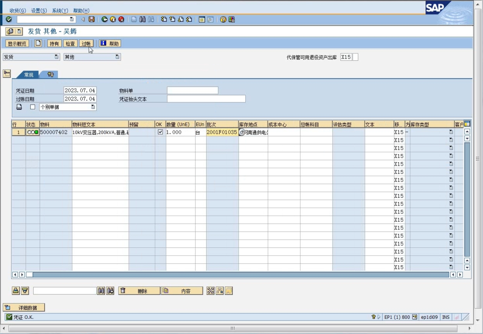Click the 检查 check button

(x=70, y=43)
